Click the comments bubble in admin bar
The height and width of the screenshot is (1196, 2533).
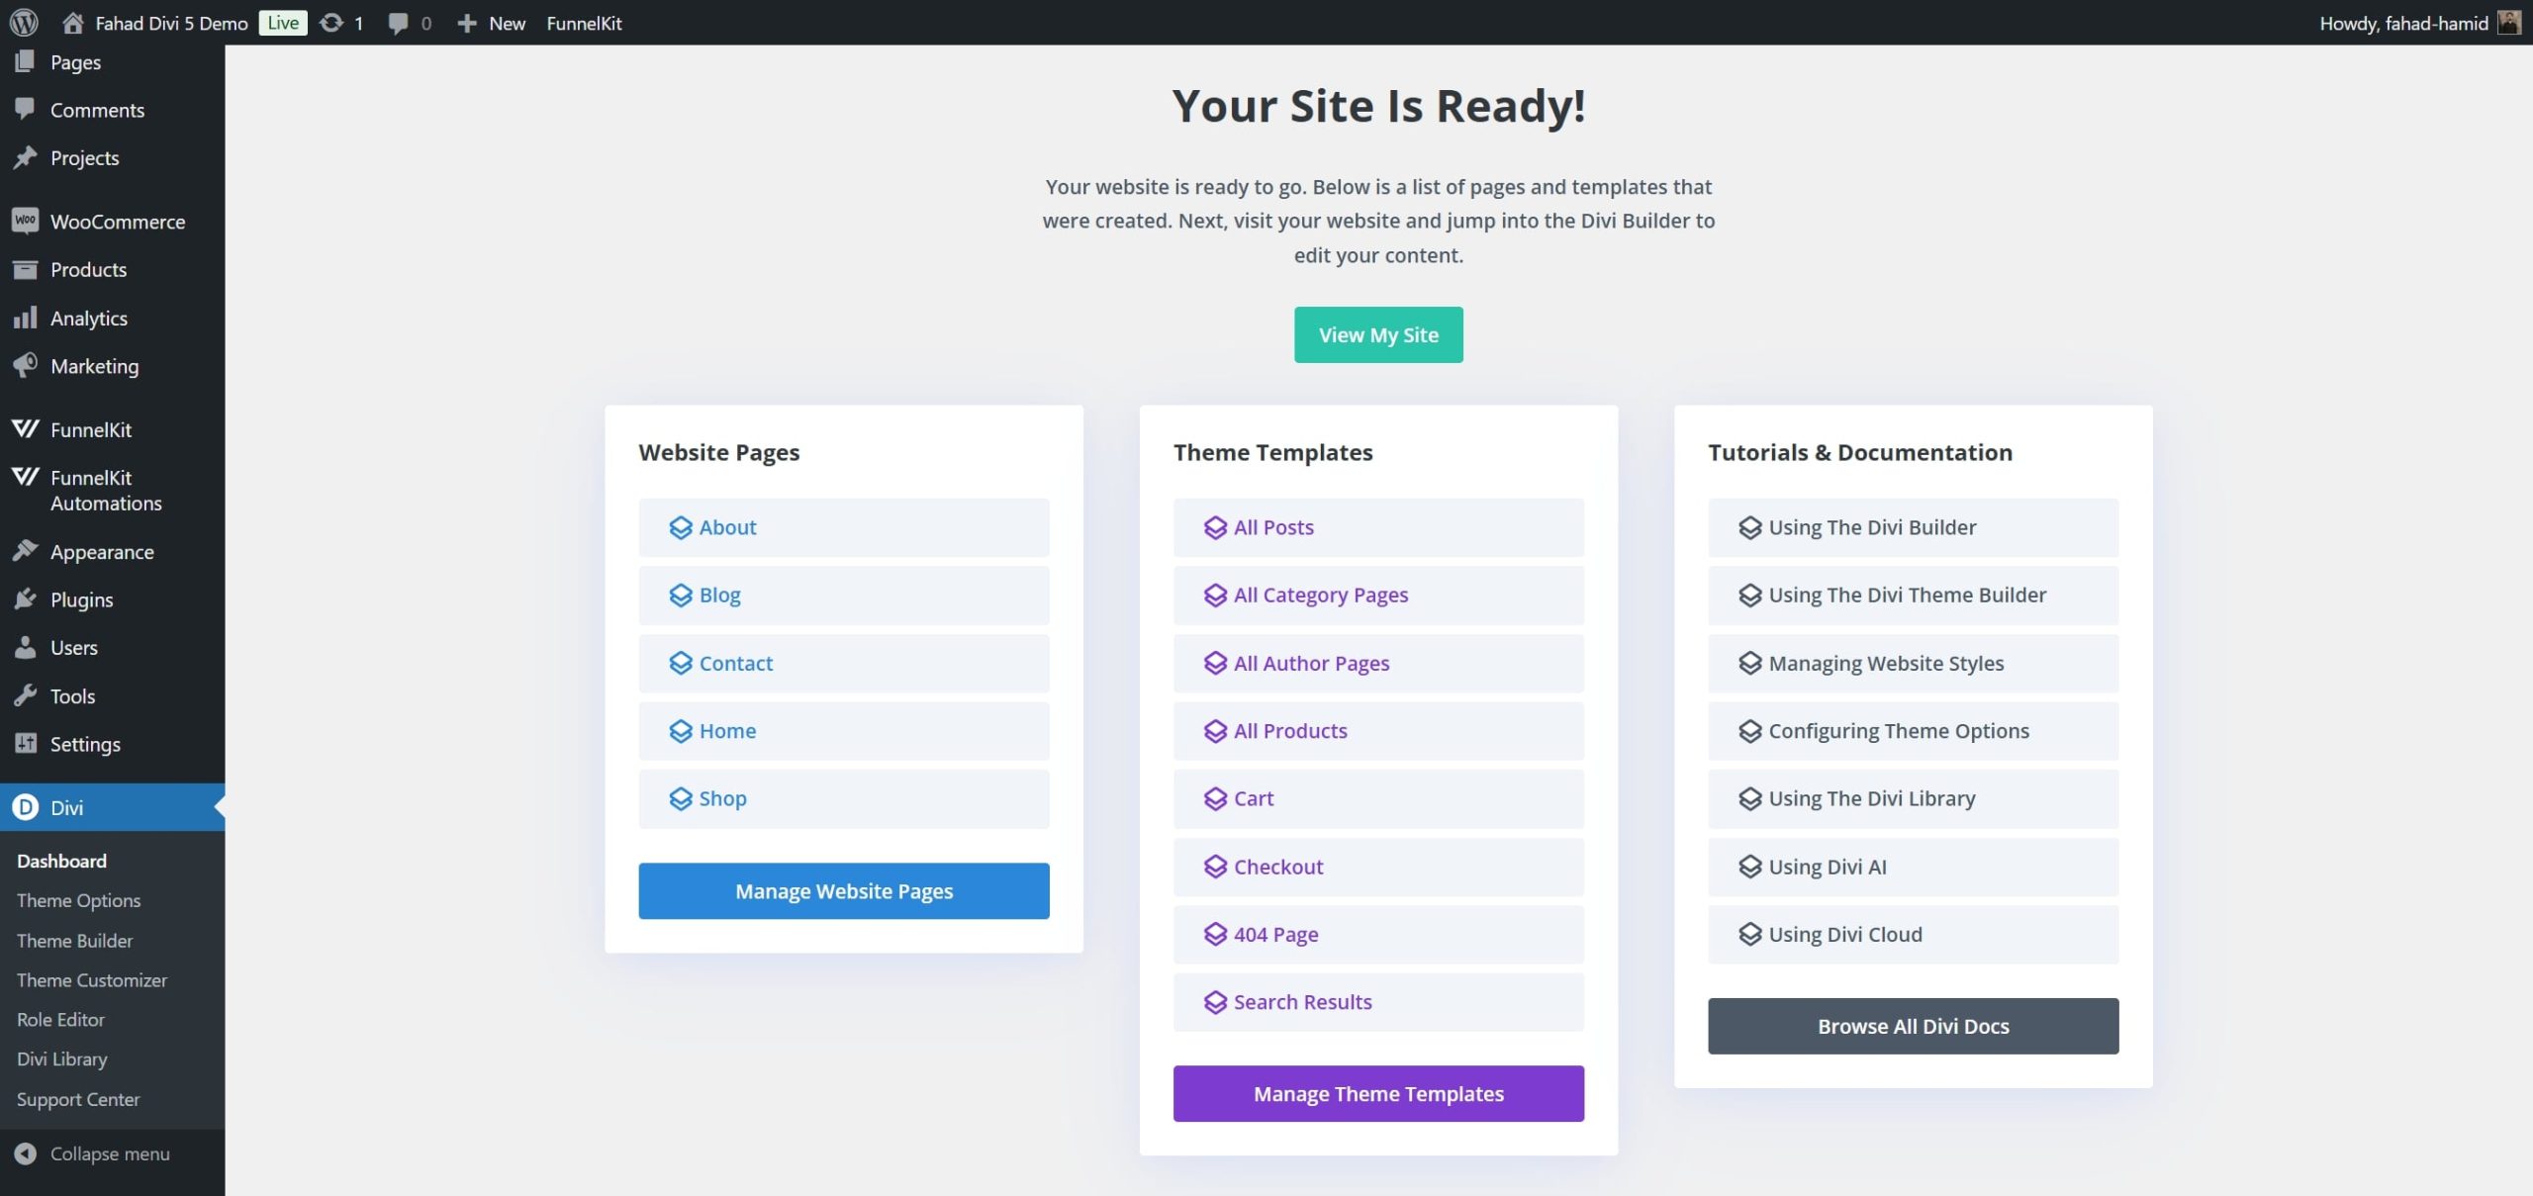[400, 22]
